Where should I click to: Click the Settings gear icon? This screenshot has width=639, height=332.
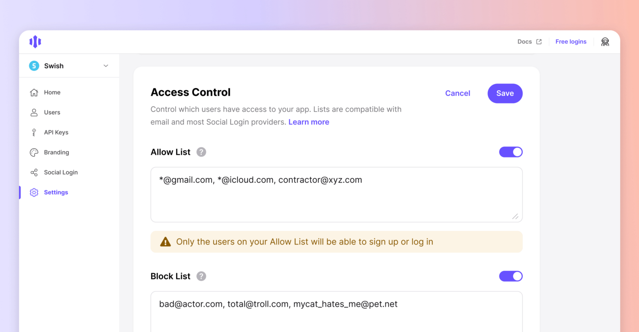[34, 192]
